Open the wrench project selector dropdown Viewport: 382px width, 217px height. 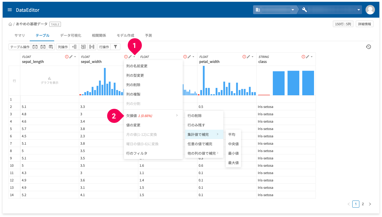point(331,10)
